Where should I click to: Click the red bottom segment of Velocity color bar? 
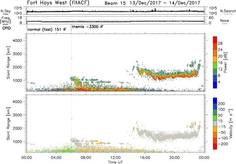215,147
